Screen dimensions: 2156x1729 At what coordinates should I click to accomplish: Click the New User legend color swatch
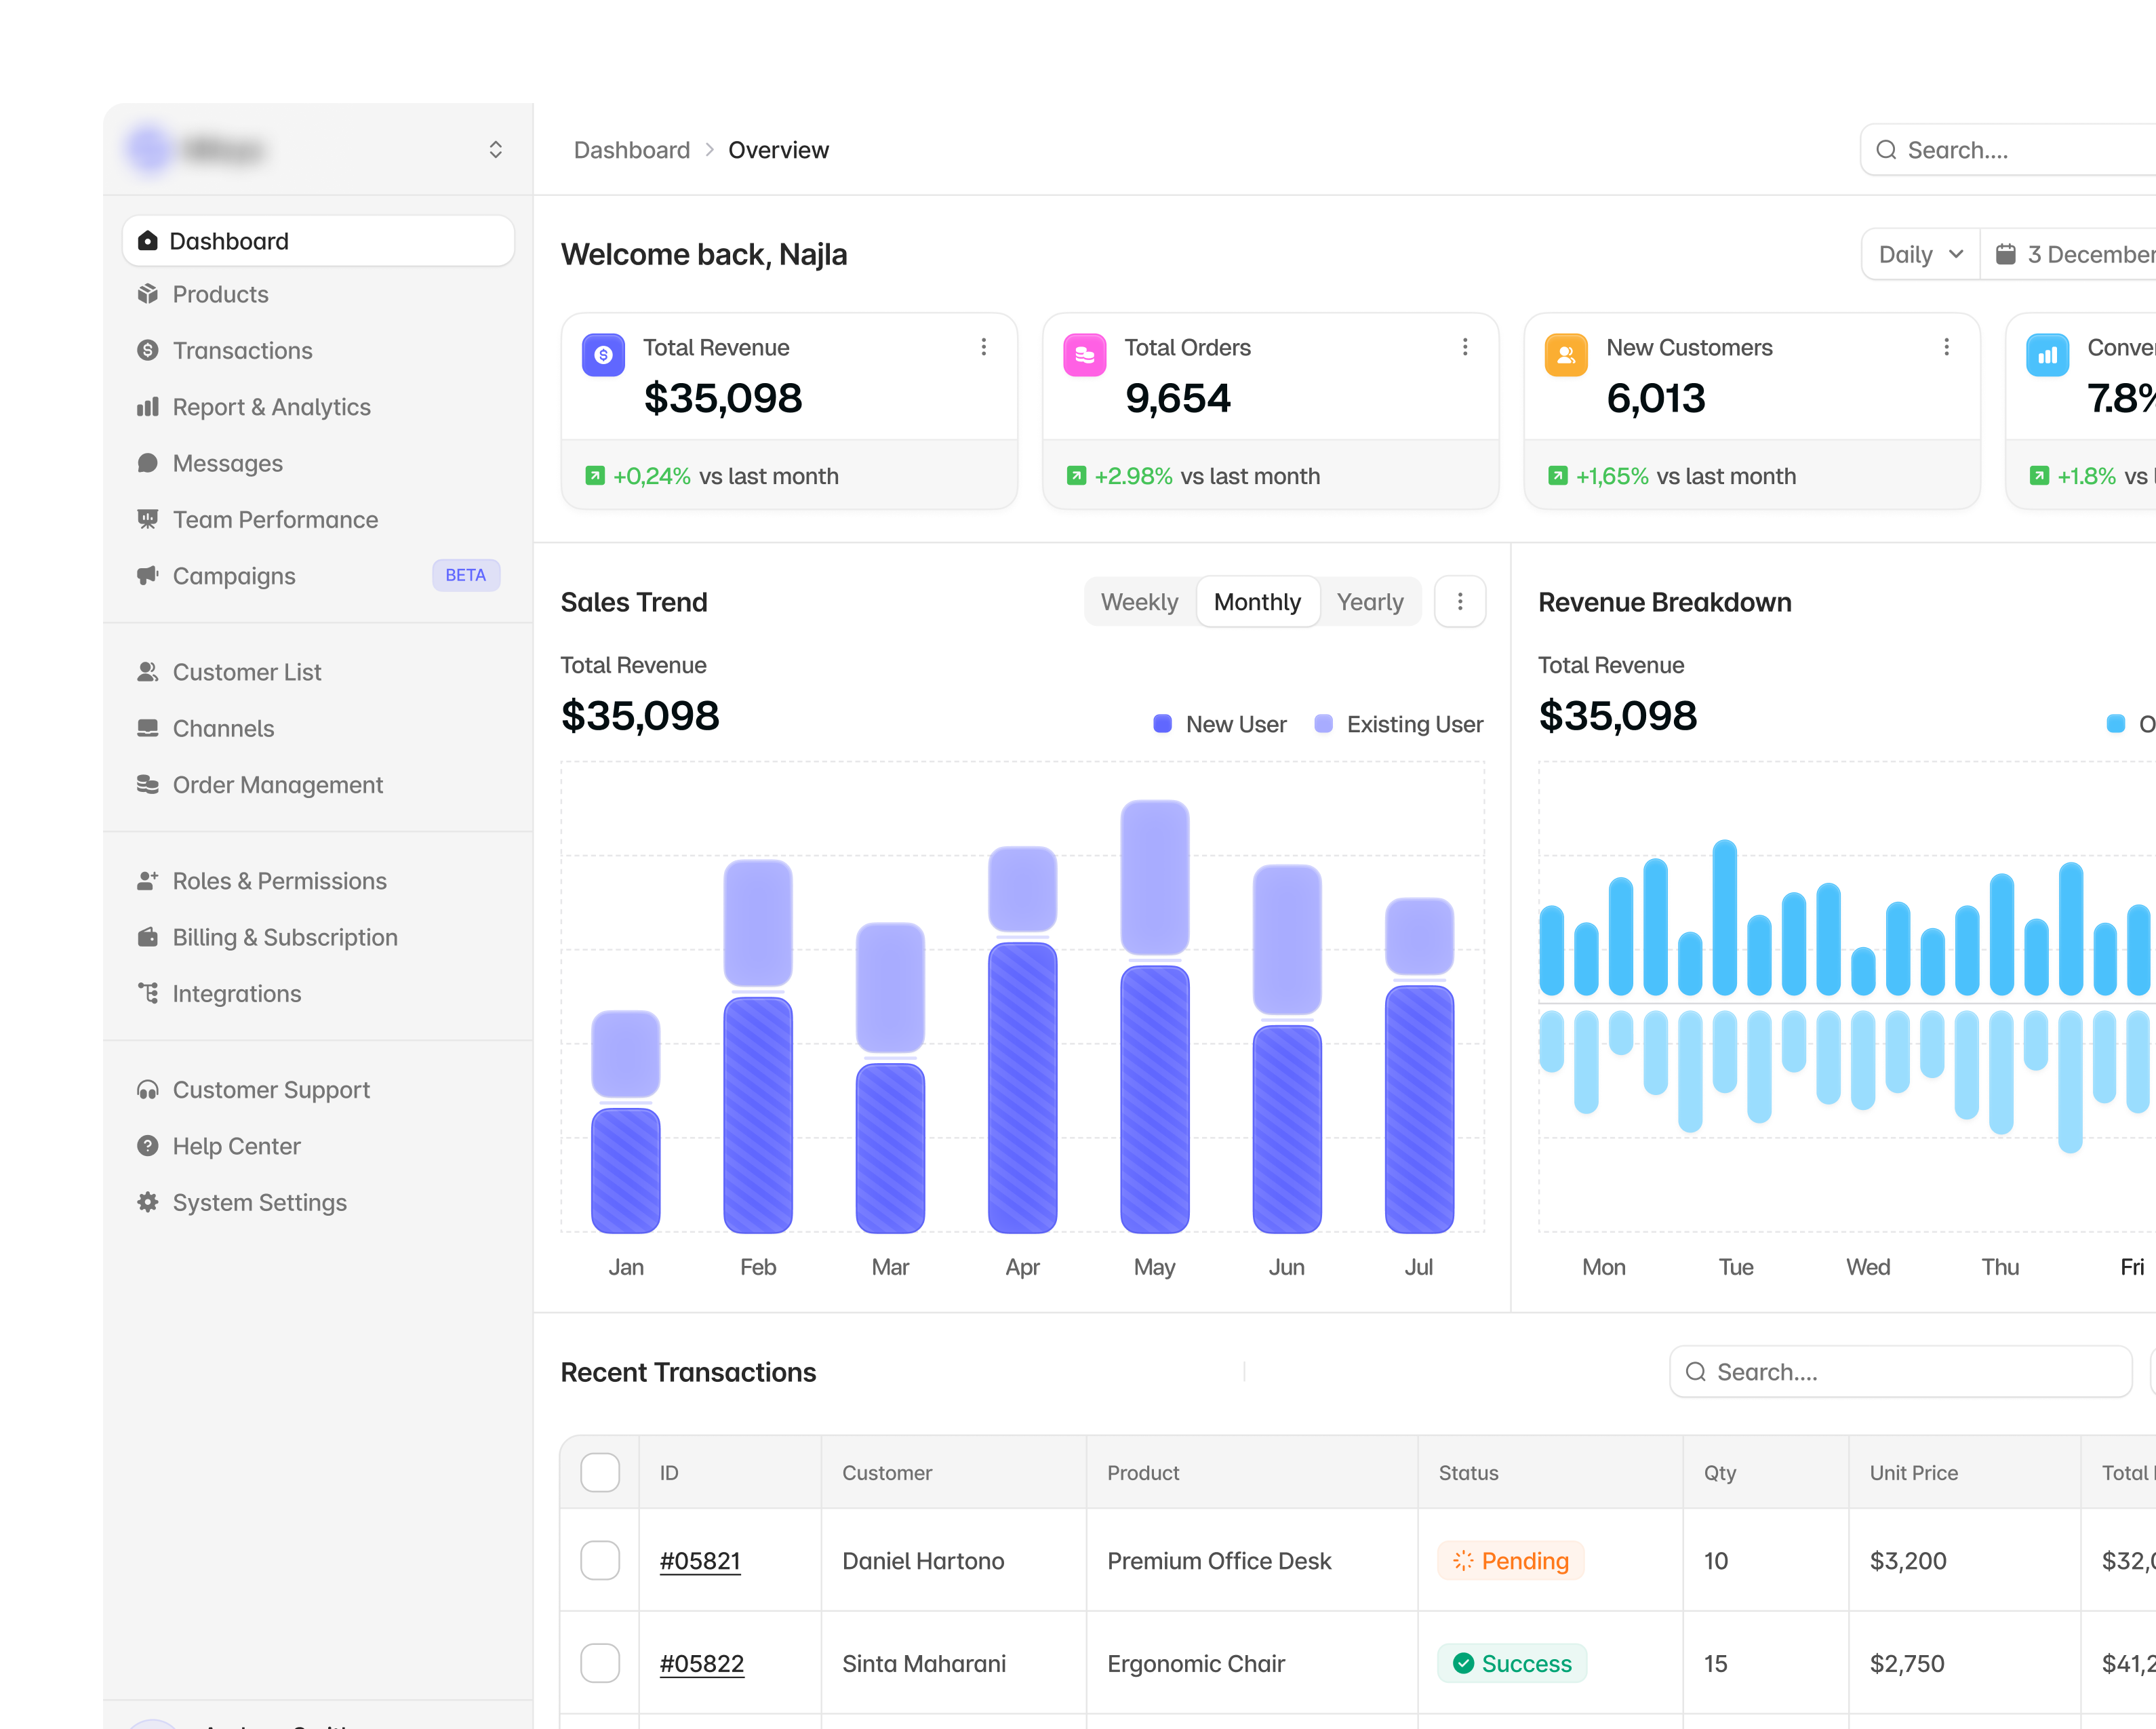[x=1162, y=724]
